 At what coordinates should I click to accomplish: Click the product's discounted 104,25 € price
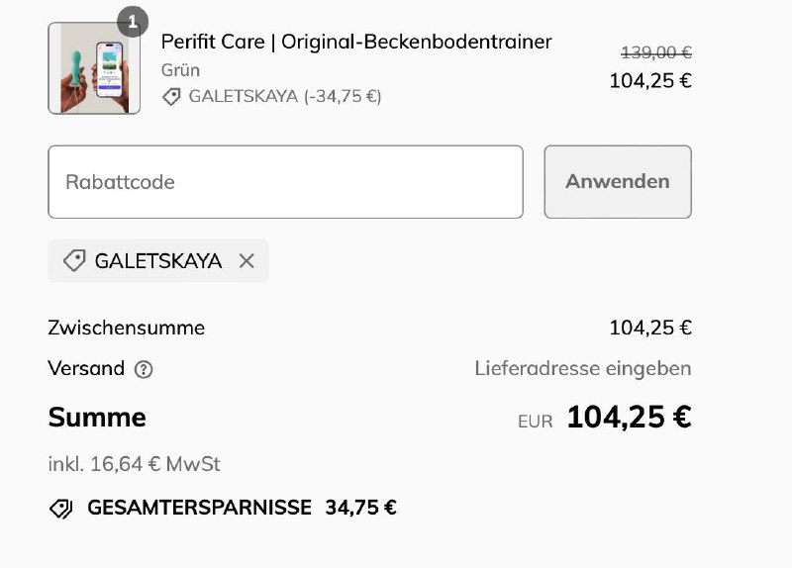pyautogui.click(x=649, y=81)
